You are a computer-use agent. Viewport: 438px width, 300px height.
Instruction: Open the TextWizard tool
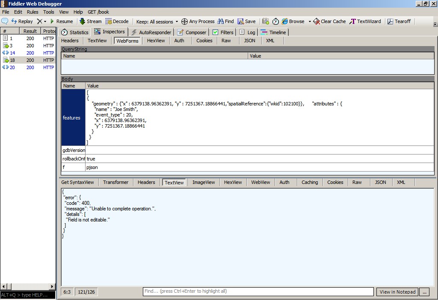coord(365,21)
